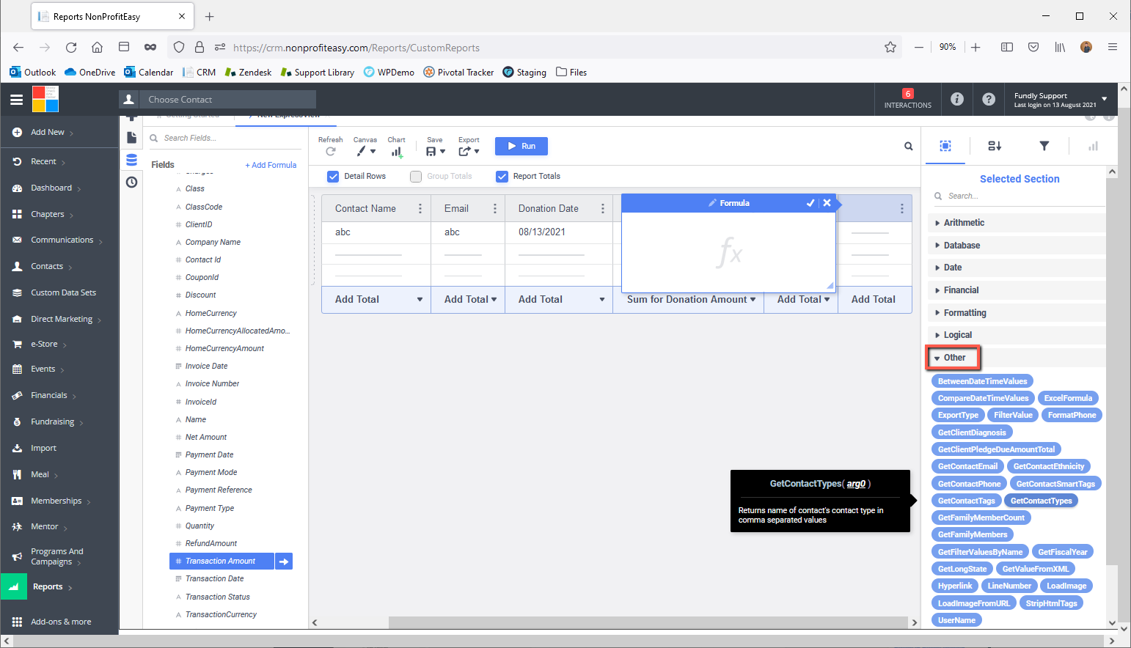1131x648 pixels.
Task: Open the Contacts sidebar menu
Action: (47, 267)
